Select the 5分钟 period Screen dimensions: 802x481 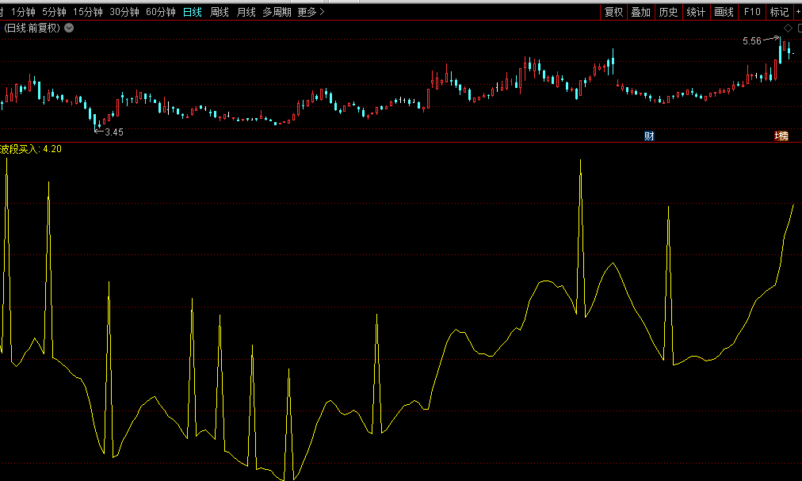tap(54, 12)
